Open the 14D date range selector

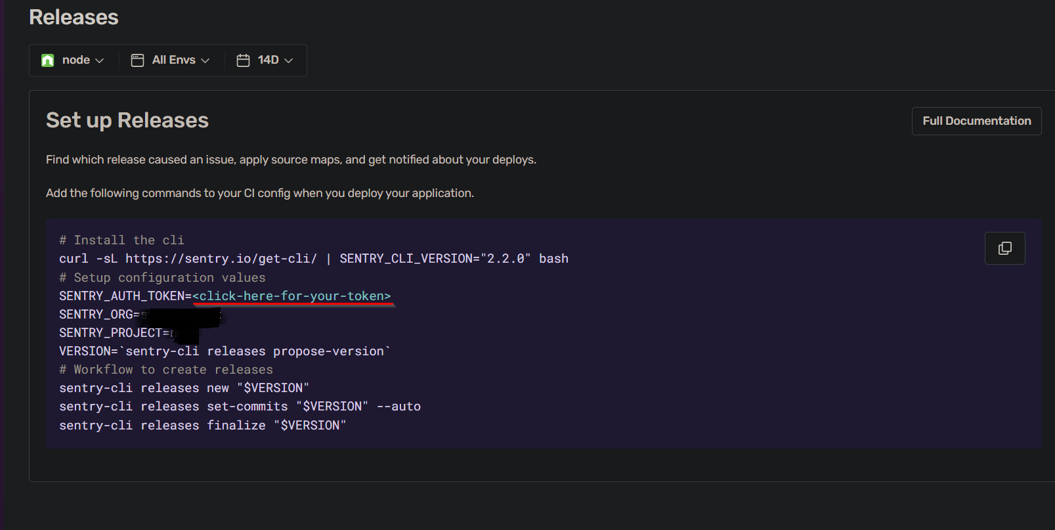(265, 60)
